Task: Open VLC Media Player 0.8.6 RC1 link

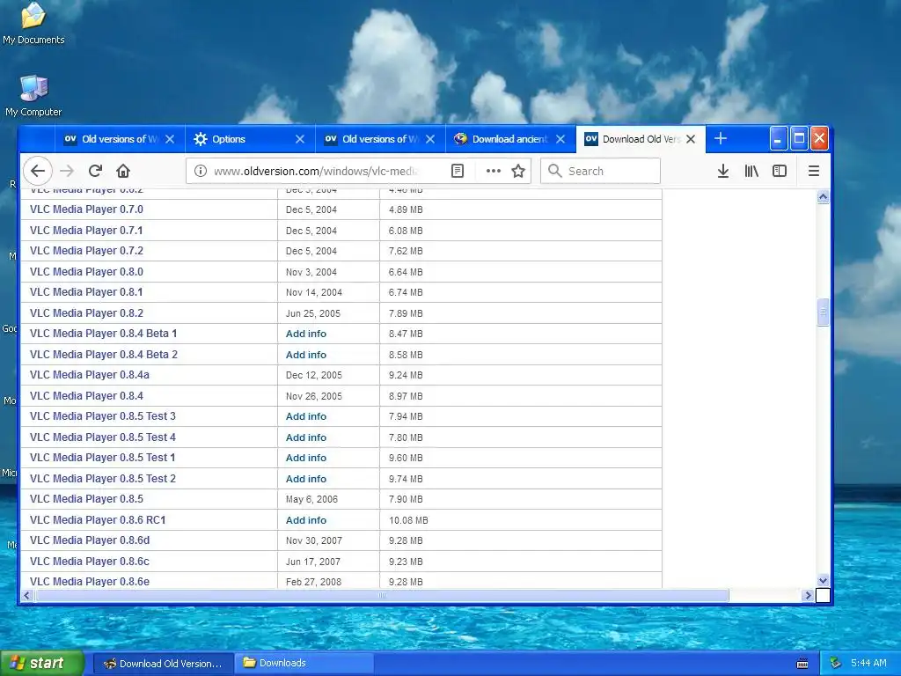Action: coord(98,519)
